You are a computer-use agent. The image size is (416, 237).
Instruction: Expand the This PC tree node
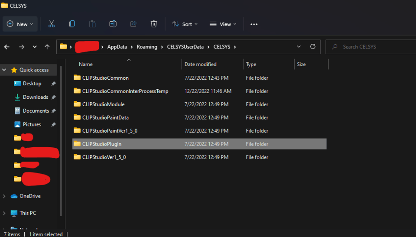(x=4, y=213)
